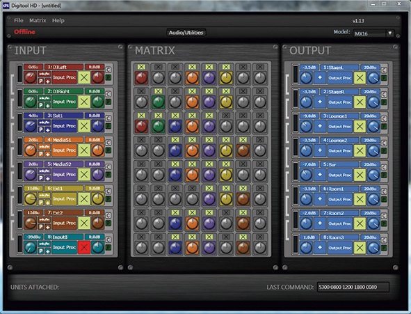Toggle link bracket between DJLeft and DJRight inputs

coord(12,84)
